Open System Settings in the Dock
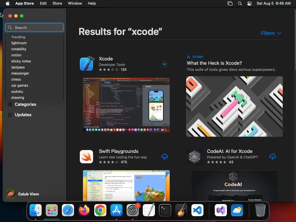296x222 pixels. (x=133, y=210)
